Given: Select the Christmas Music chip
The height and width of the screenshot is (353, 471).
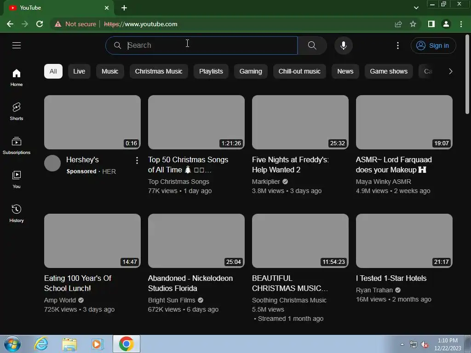Looking at the screenshot, I should click(159, 71).
